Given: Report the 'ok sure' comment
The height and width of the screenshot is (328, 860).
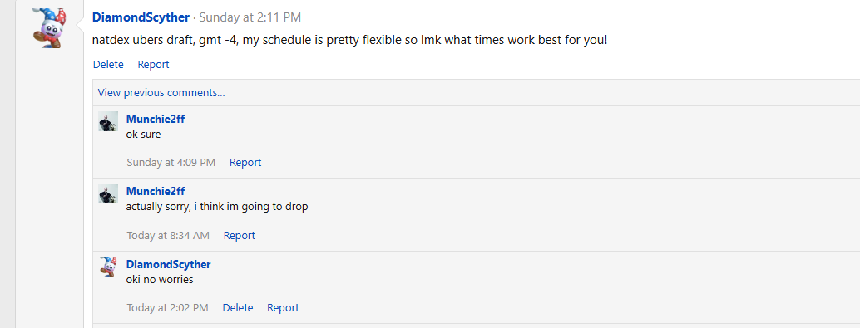Looking at the screenshot, I should [245, 163].
